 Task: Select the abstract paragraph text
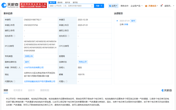(87, 102)
